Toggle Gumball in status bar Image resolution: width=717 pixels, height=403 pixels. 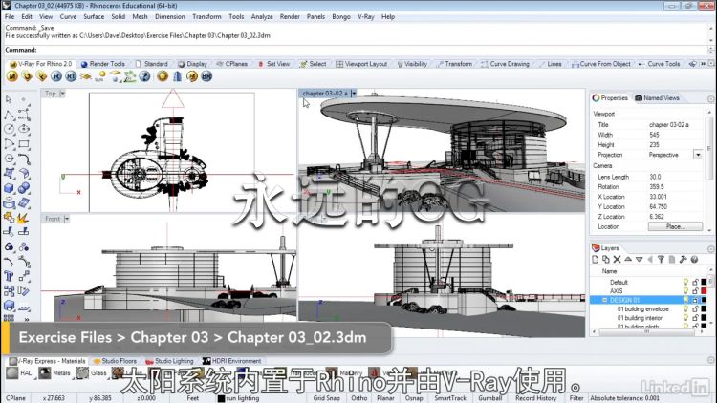[x=490, y=398]
